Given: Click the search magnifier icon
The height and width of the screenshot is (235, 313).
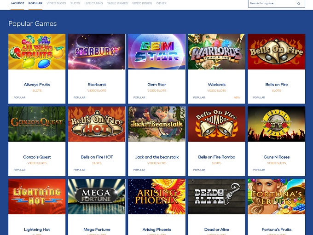Looking at the screenshot, I should click(298, 3).
